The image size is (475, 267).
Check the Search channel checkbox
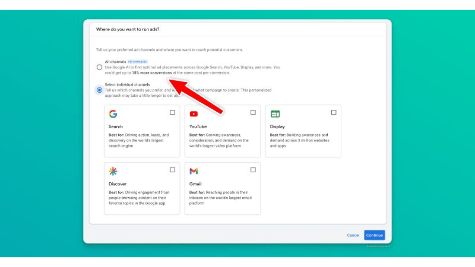[x=173, y=112]
